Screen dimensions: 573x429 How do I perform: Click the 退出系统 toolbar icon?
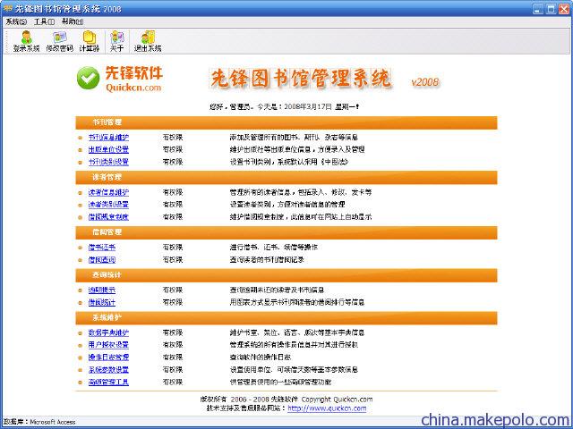pos(148,41)
